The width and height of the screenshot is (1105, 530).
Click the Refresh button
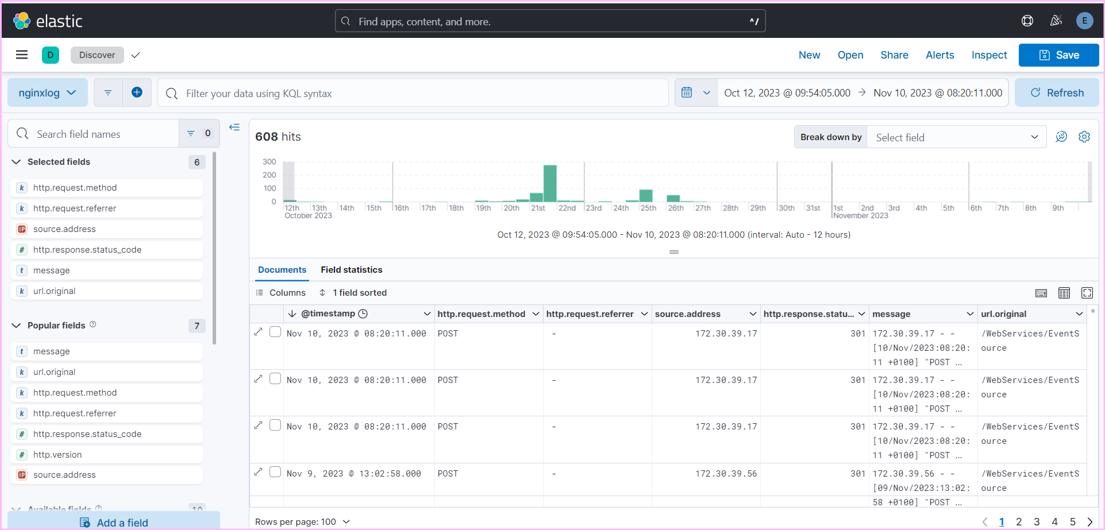(1057, 92)
